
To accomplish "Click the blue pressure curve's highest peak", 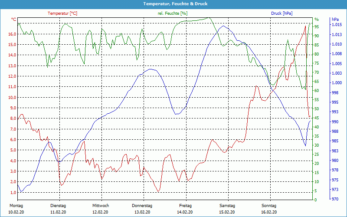I will 223,26.
